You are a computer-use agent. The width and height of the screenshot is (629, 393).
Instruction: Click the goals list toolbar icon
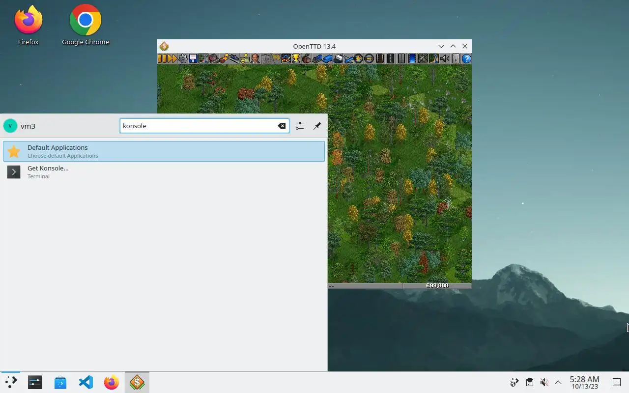click(x=276, y=59)
